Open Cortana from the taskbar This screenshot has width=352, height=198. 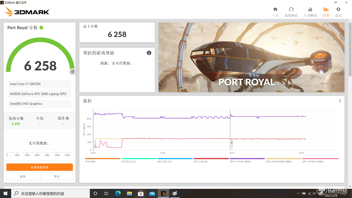(95, 193)
